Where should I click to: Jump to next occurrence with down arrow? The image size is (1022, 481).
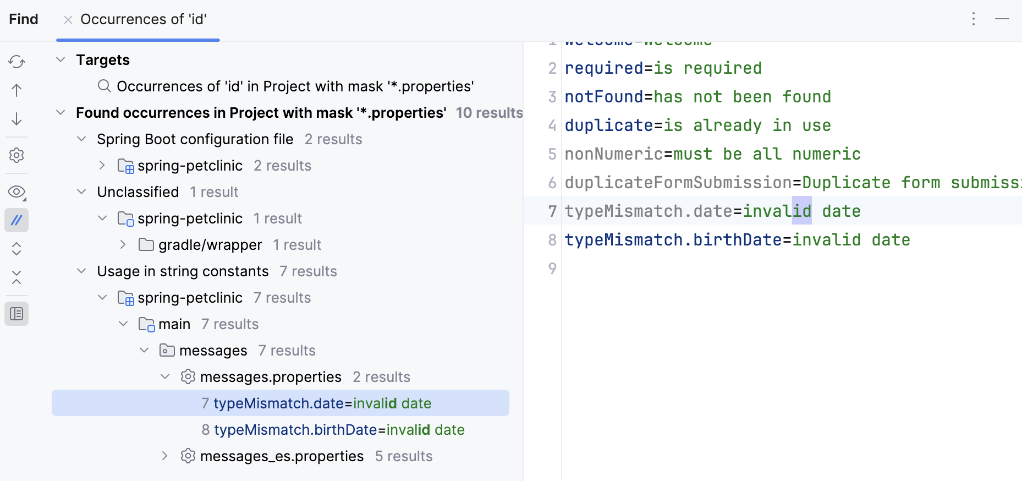(17, 119)
